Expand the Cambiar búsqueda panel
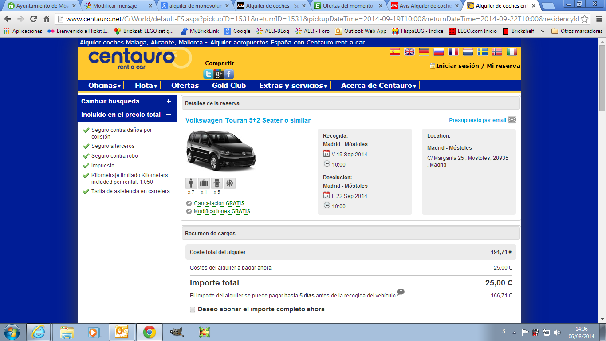The width and height of the screenshot is (606, 341). pos(169,101)
